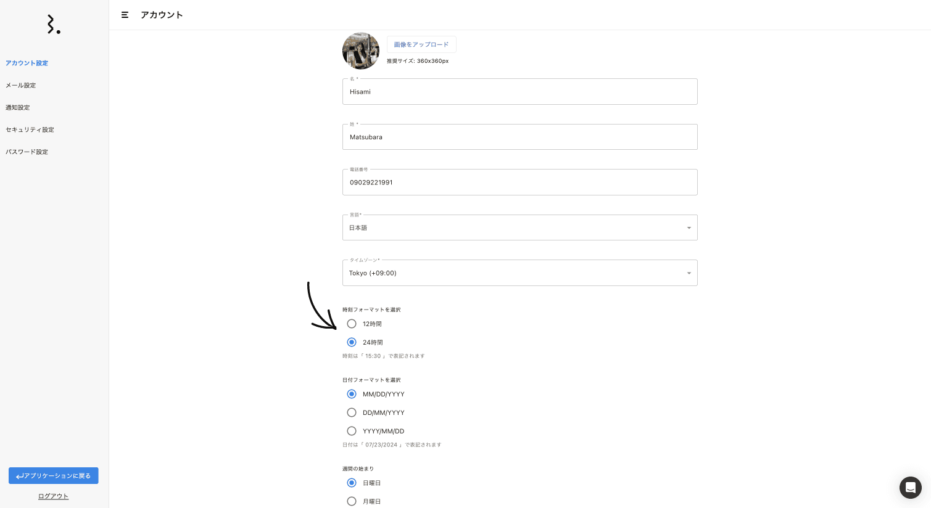Expand the タイムゾーン Tokyo dropdown
The image size is (931, 508).
[519, 273]
